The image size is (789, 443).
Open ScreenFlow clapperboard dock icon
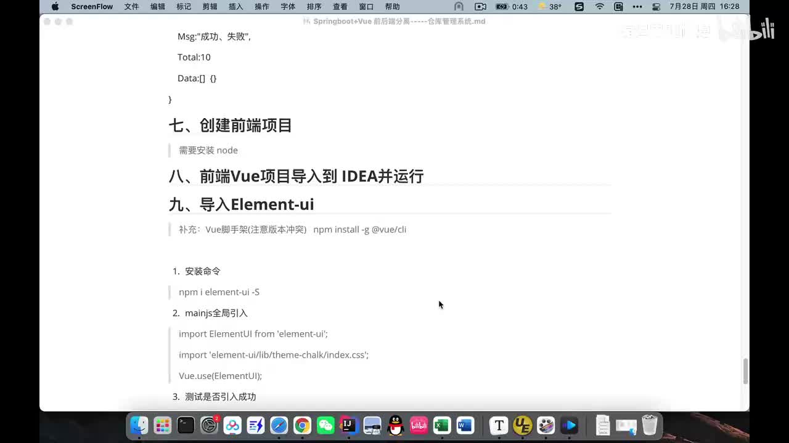coord(546,425)
